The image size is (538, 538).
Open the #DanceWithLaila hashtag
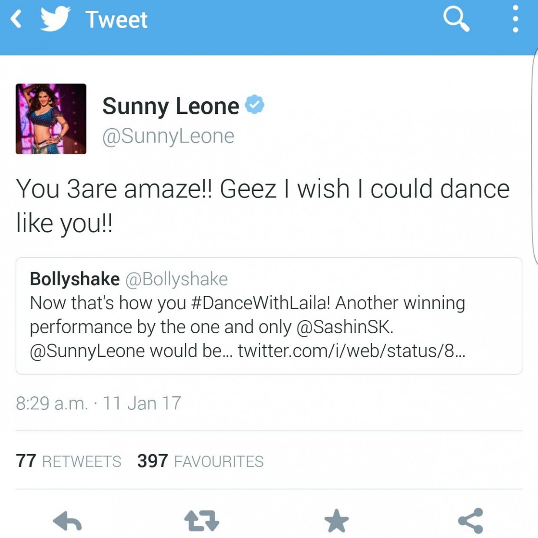coord(260,303)
